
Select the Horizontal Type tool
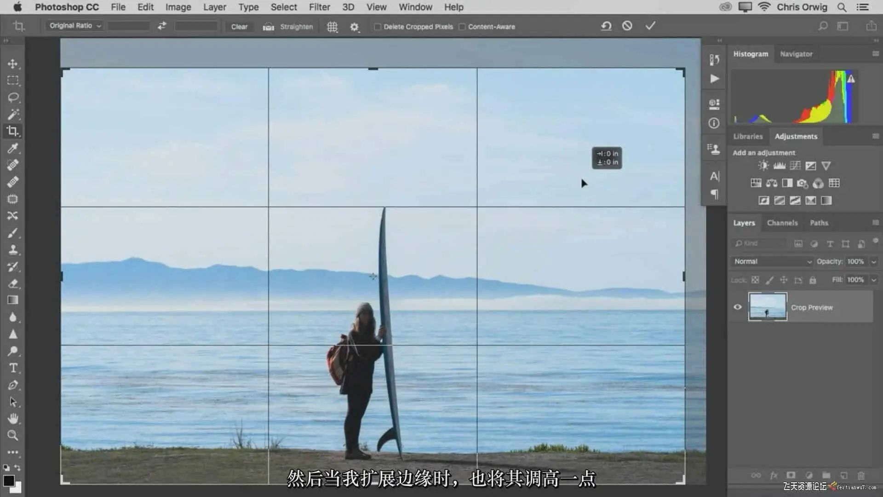[x=13, y=368]
